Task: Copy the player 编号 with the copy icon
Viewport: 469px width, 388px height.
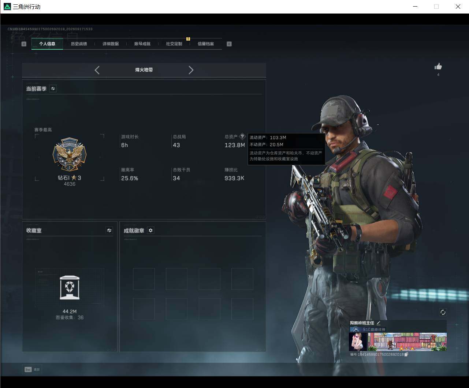Action: pyautogui.click(x=406, y=354)
